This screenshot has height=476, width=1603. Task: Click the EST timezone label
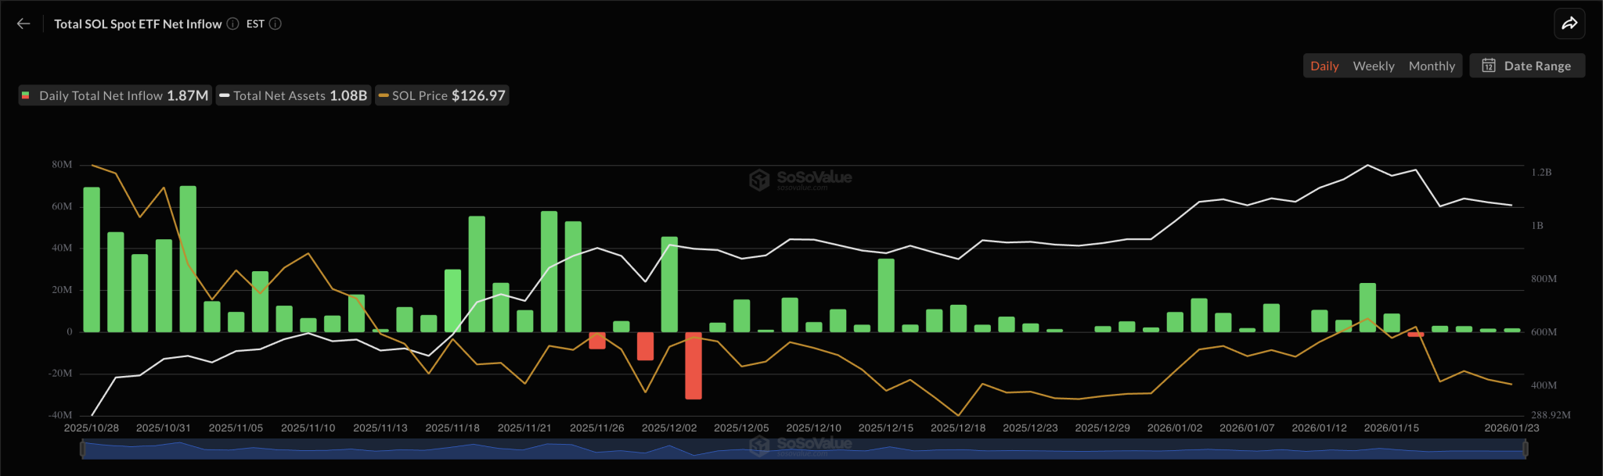(x=255, y=23)
